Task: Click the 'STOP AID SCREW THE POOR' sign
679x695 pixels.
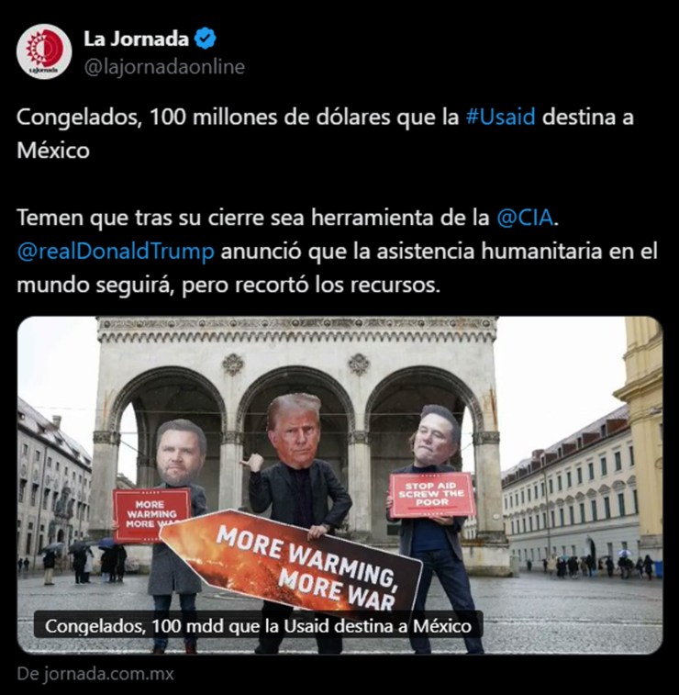Action: [x=432, y=495]
